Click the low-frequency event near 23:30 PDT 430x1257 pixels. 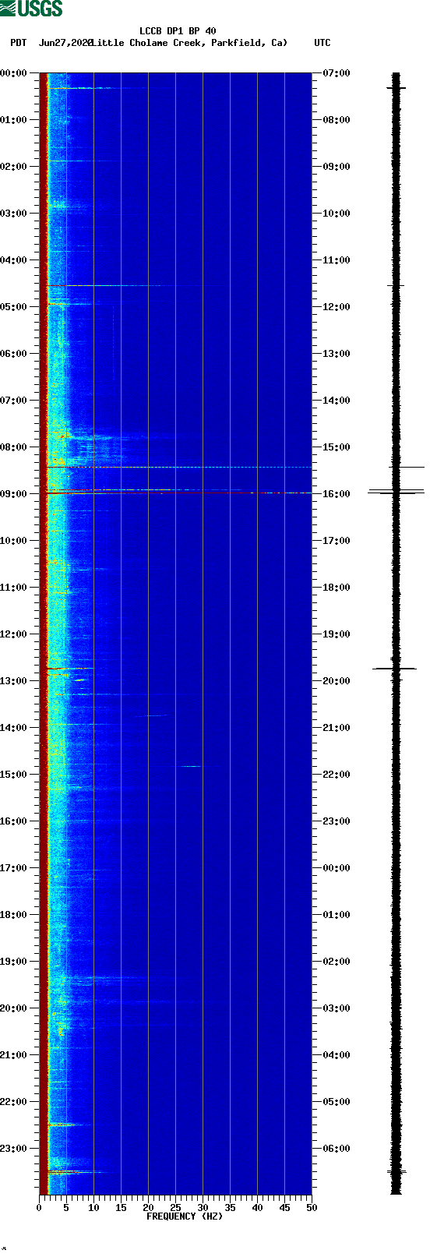74,1171
